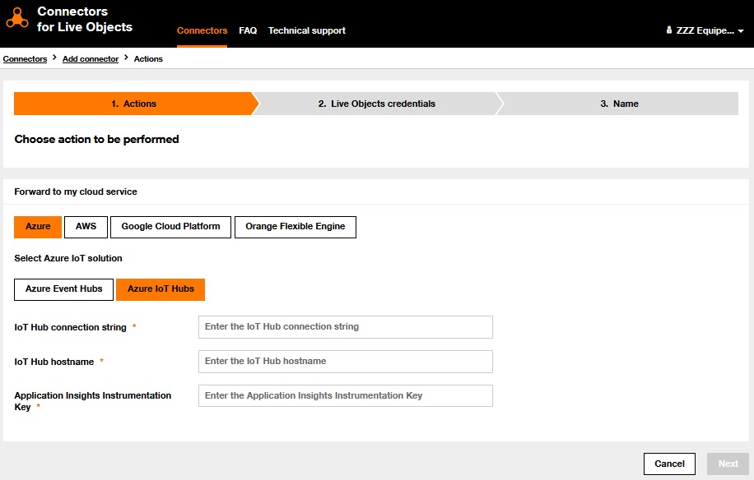The image size is (754, 480).
Task: Expand the ZZZ Equipe account dropdown arrow
Action: pos(741,31)
